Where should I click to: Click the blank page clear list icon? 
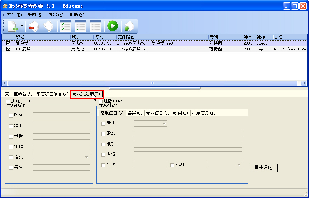(49, 26)
